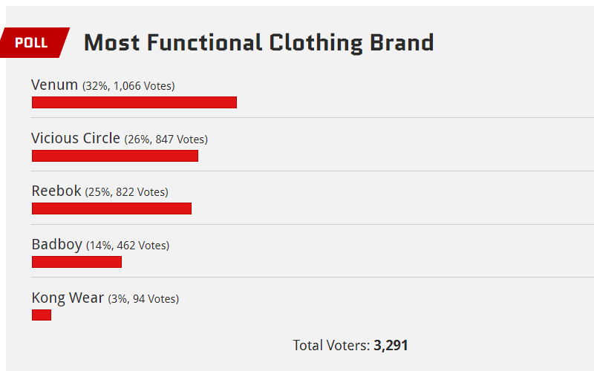Click the 14%, 462 Votes text
This screenshot has height=371, width=594.
click(x=128, y=246)
